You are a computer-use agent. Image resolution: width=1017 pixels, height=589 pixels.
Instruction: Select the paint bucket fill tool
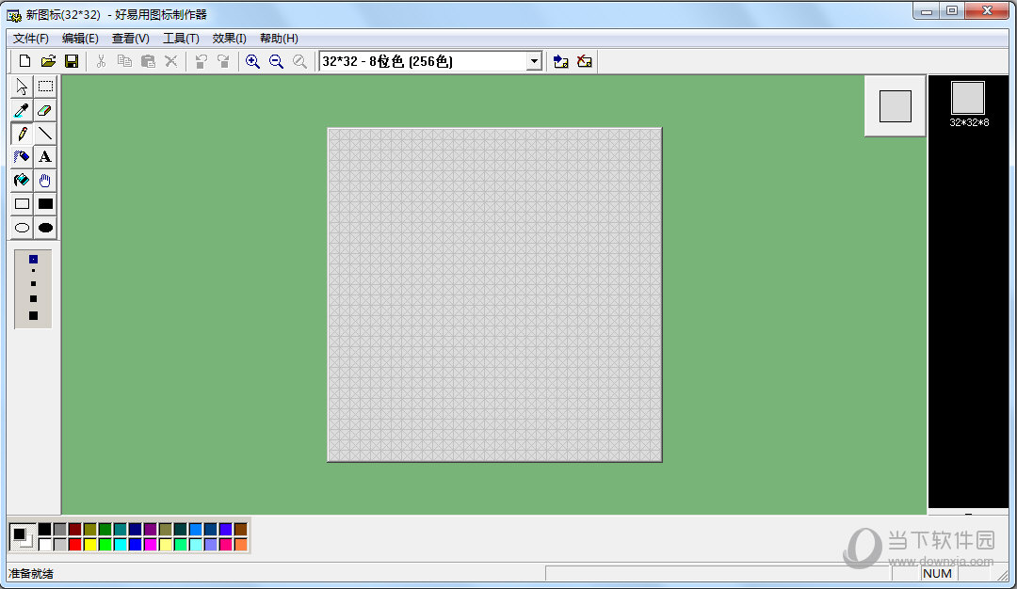pos(22,180)
